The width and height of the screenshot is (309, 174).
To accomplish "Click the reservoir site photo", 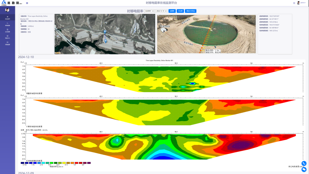I will (x=206, y=34).
